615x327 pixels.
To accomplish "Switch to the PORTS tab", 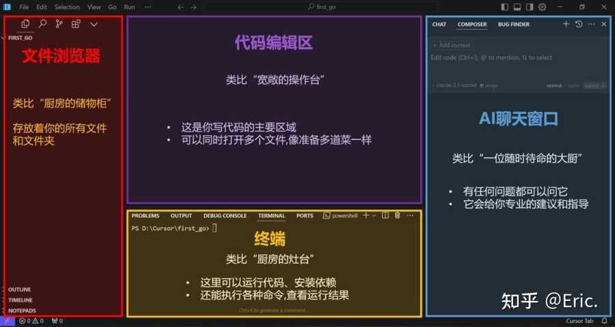I will pyautogui.click(x=305, y=216).
